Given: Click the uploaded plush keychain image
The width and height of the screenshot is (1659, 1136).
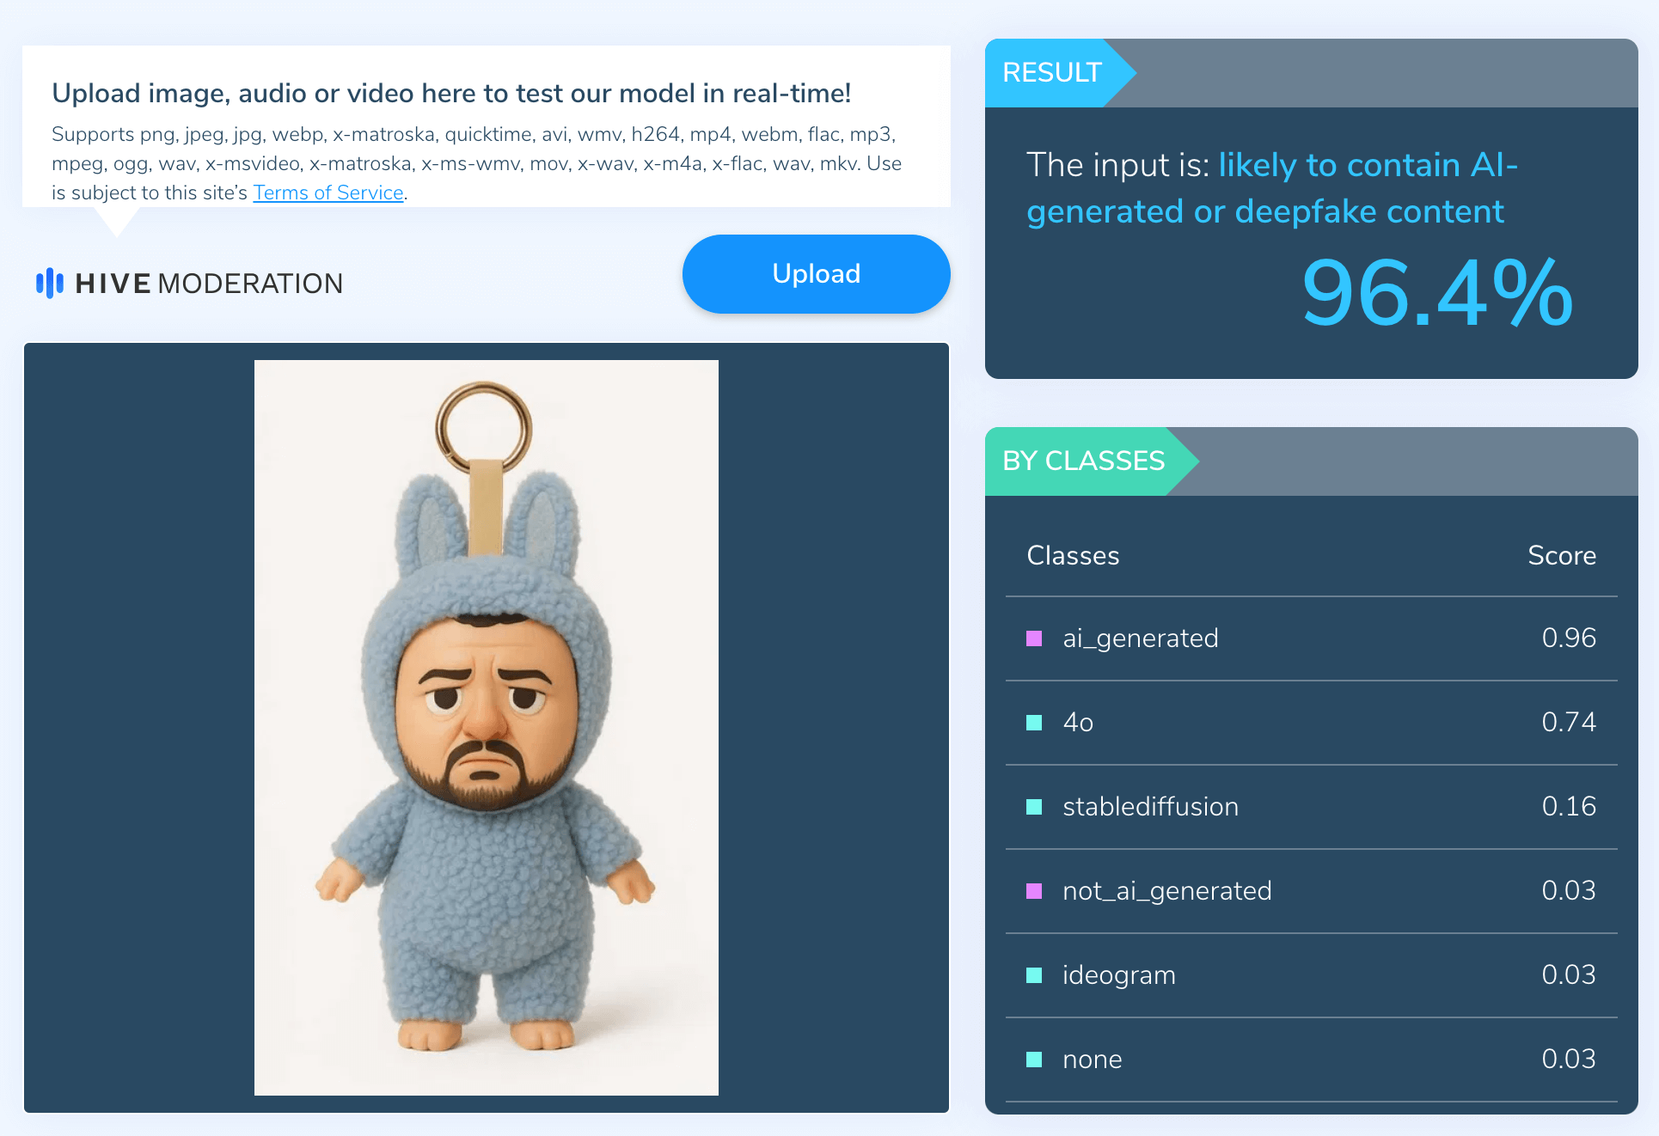Looking at the screenshot, I should tap(487, 727).
